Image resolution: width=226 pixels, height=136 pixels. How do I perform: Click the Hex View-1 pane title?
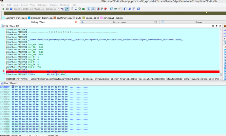click(11, 83)
